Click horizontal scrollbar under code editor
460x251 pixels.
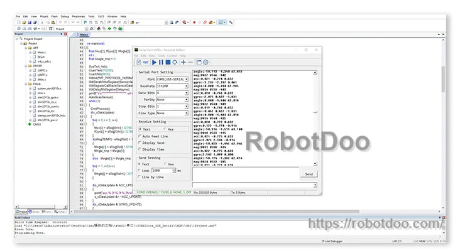pyautogui.click(x=255, y=211)
